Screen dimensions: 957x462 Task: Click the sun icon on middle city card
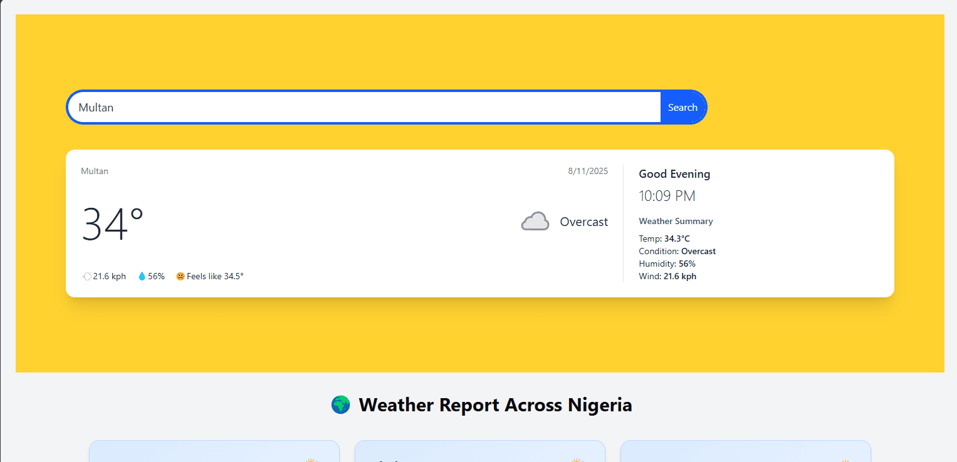(577, 460)
